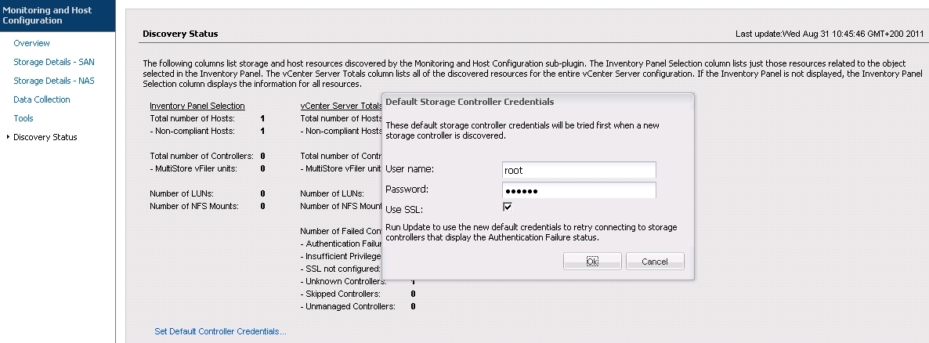Confirm credentials with Ok button
The image size is (929, 343).
coord(592,262)
